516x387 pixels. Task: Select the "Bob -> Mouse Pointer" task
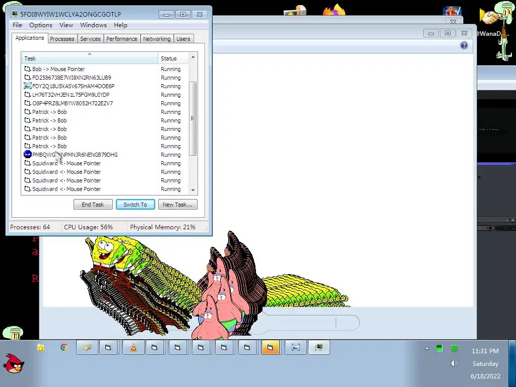pyautogui.click(x=105, y=69)
